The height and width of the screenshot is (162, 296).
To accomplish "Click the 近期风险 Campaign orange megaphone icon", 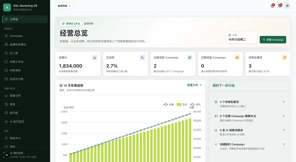I will point(237,58).
